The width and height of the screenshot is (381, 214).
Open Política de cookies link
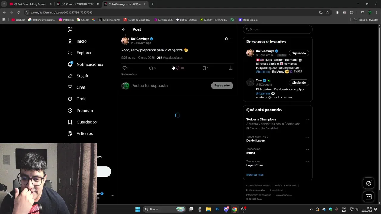click(x=255, y=190)
